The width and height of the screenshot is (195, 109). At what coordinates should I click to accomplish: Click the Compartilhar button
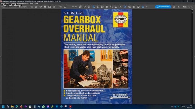(x=163, y=7)
